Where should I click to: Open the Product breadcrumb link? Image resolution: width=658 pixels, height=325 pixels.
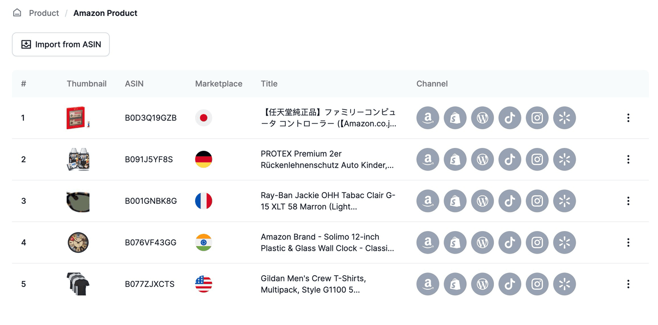[44, 13]
